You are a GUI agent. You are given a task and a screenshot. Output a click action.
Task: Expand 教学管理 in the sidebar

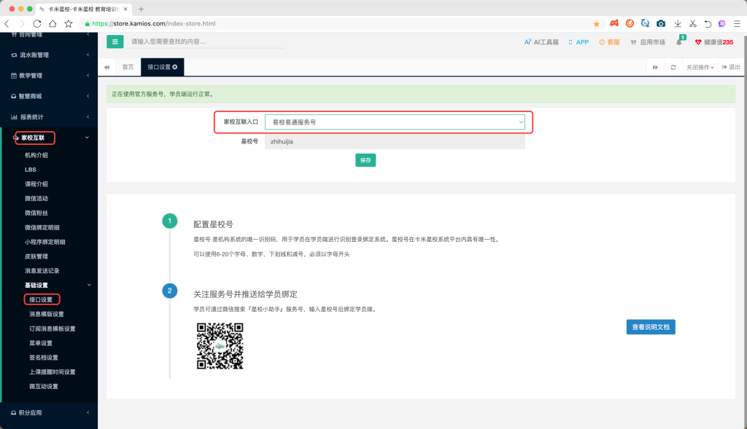point(49,76)
